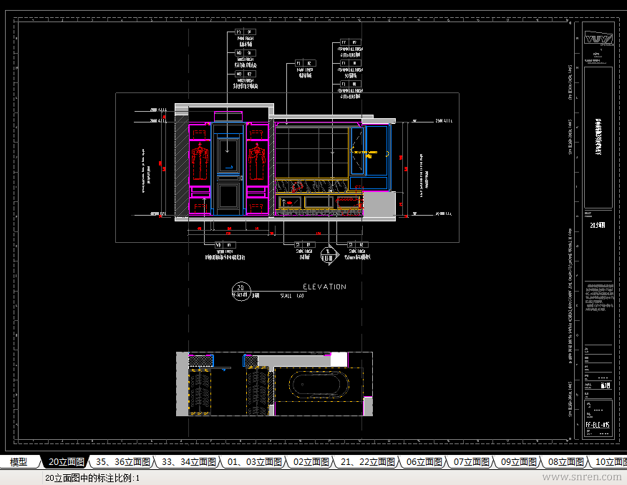Click the YUY logo in title block
This screenshot has height=485, width=627.
(x=598, y=39)
